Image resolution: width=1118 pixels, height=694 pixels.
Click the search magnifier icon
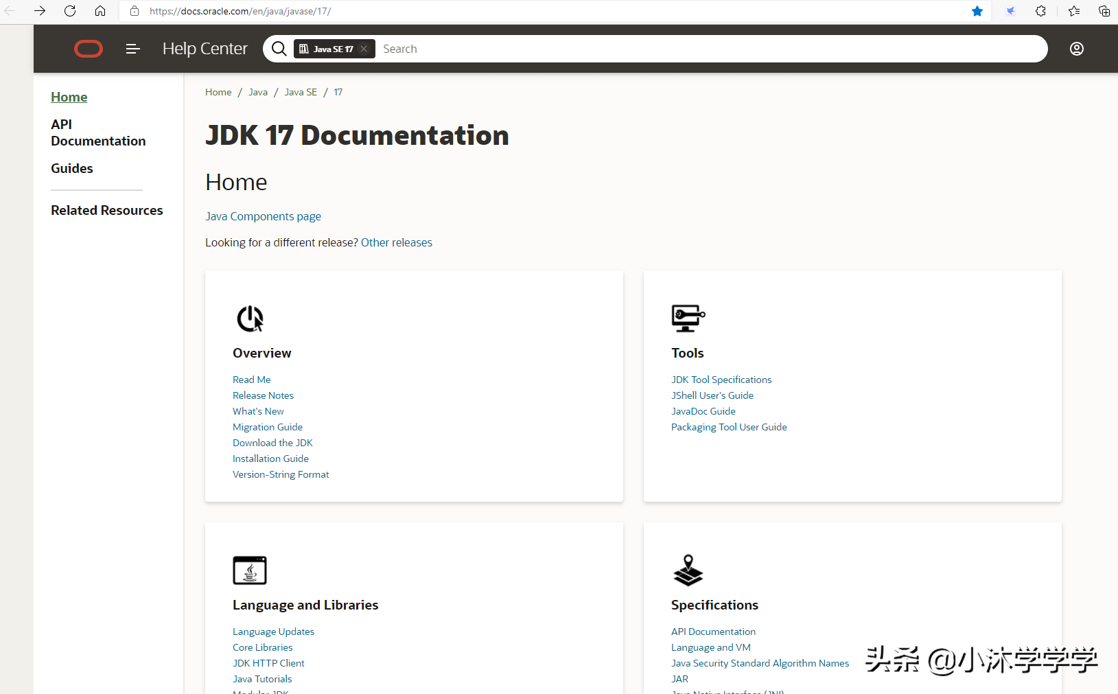click(x=279, y=49)
